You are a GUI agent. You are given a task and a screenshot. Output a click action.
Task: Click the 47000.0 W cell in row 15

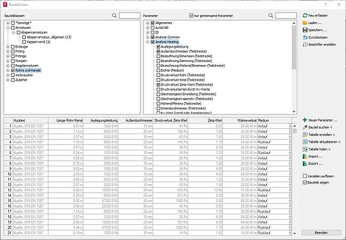coord(101,201)
